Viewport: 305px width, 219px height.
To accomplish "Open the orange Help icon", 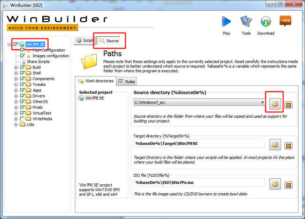I will 285,21.
